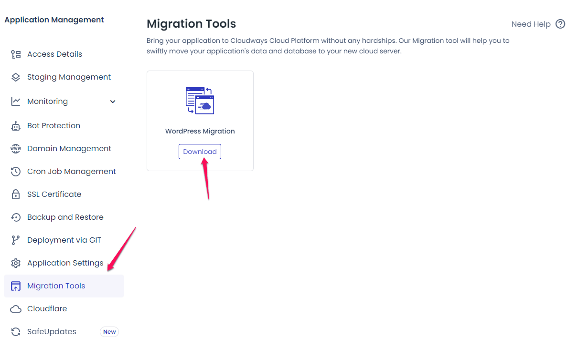Click the Migration Tools upload icon
Image resolution: width=577 pixels, height=358 pixels.
[16, 286]
